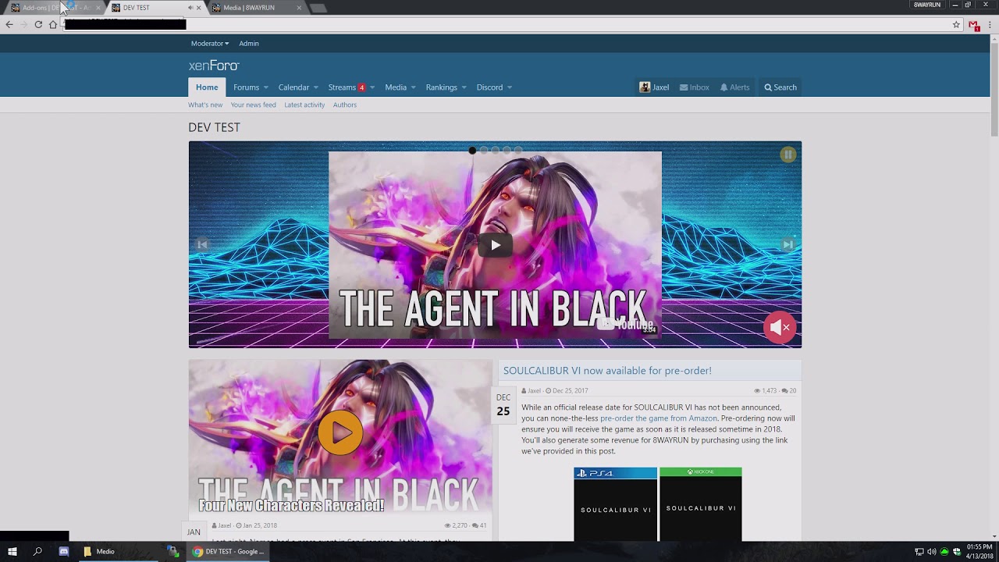Go back using the browser back arrow
Screen dimensions: 999x562
9,24
